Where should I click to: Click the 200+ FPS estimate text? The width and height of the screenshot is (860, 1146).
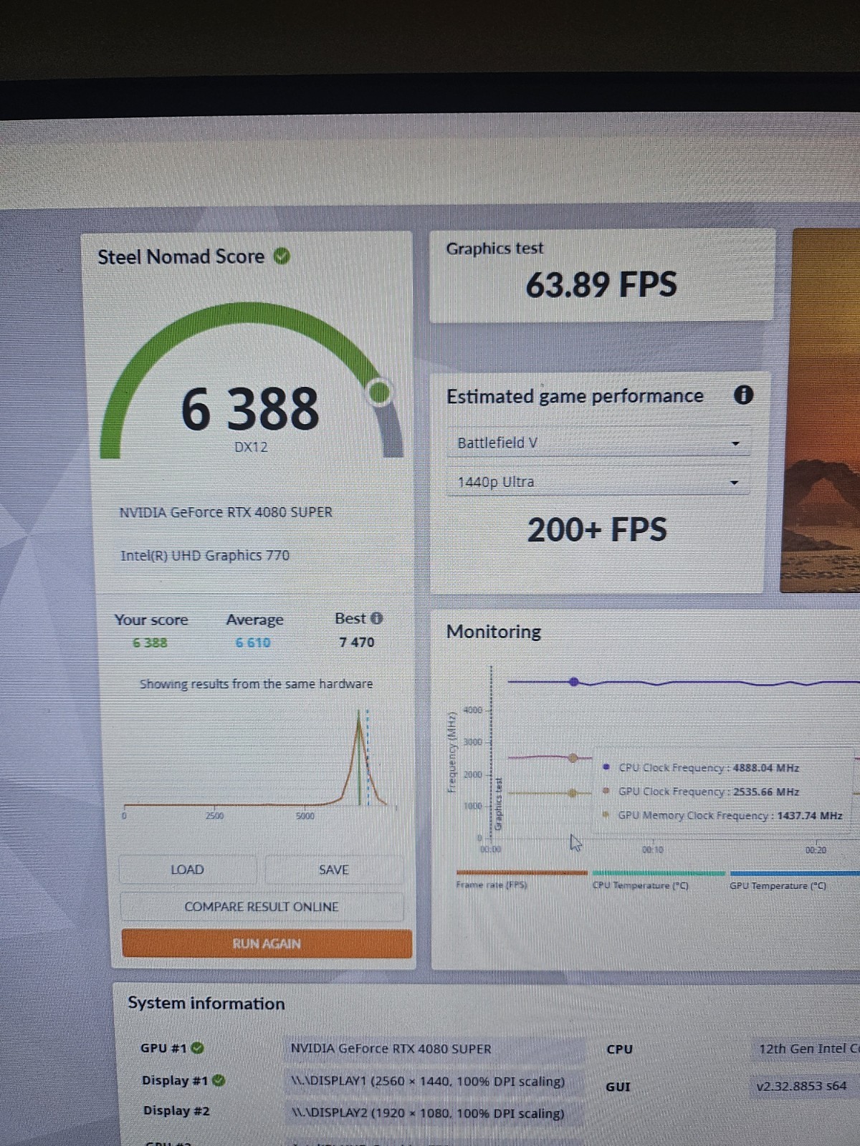(x=597, y=530)
